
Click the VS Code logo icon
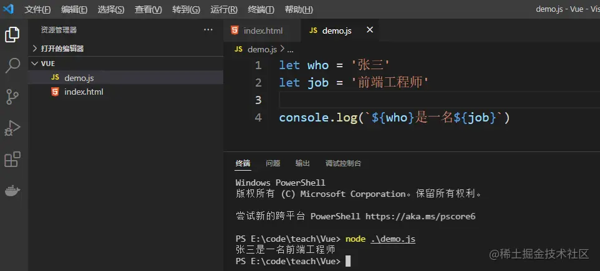tap(8, 9)
